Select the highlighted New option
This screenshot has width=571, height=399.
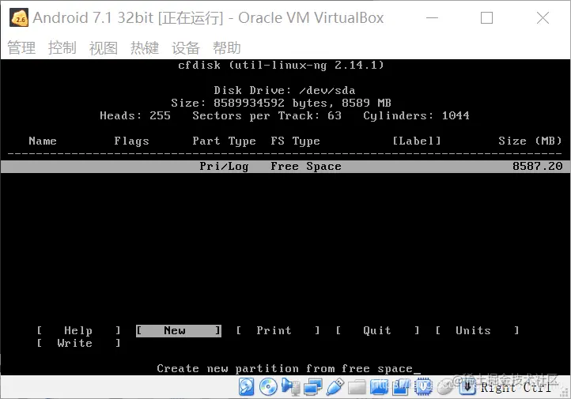point(179,330)
